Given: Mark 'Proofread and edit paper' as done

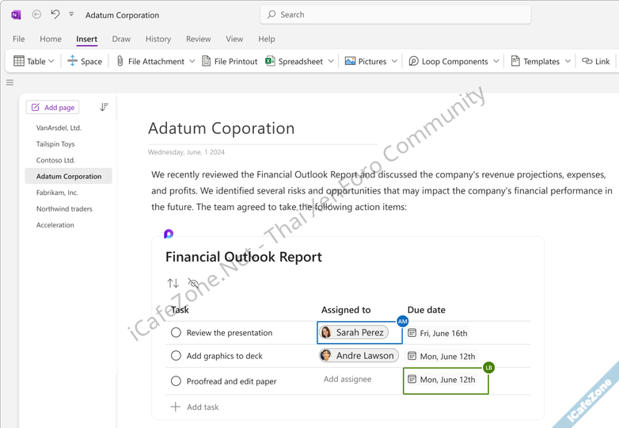Looking at the screenshot, I should pos(176,381).
